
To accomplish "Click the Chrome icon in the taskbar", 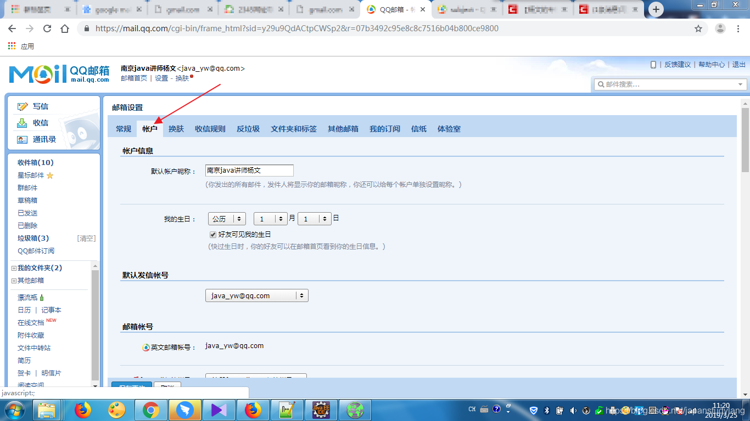I will coord(151,410).
